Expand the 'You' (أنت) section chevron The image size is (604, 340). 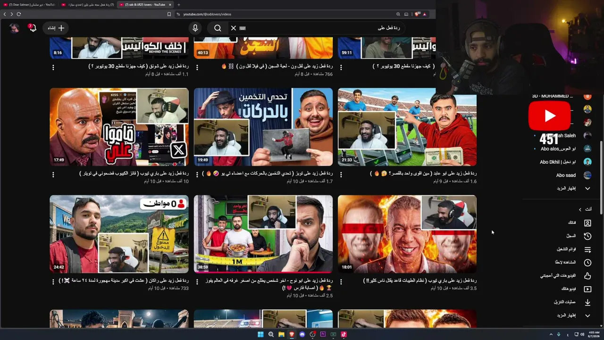coord(580,209)
